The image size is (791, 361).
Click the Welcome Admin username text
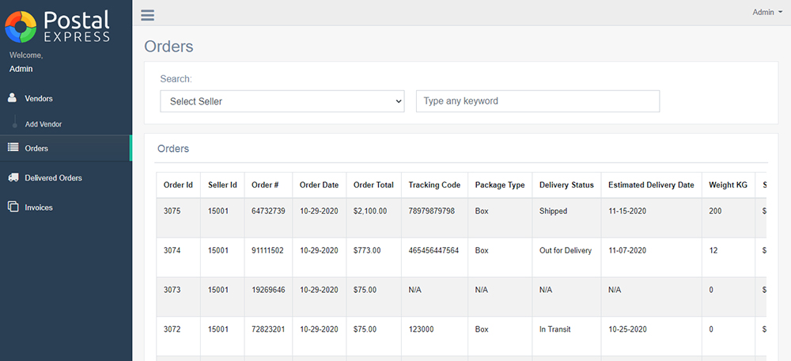(x=21, y=69)
